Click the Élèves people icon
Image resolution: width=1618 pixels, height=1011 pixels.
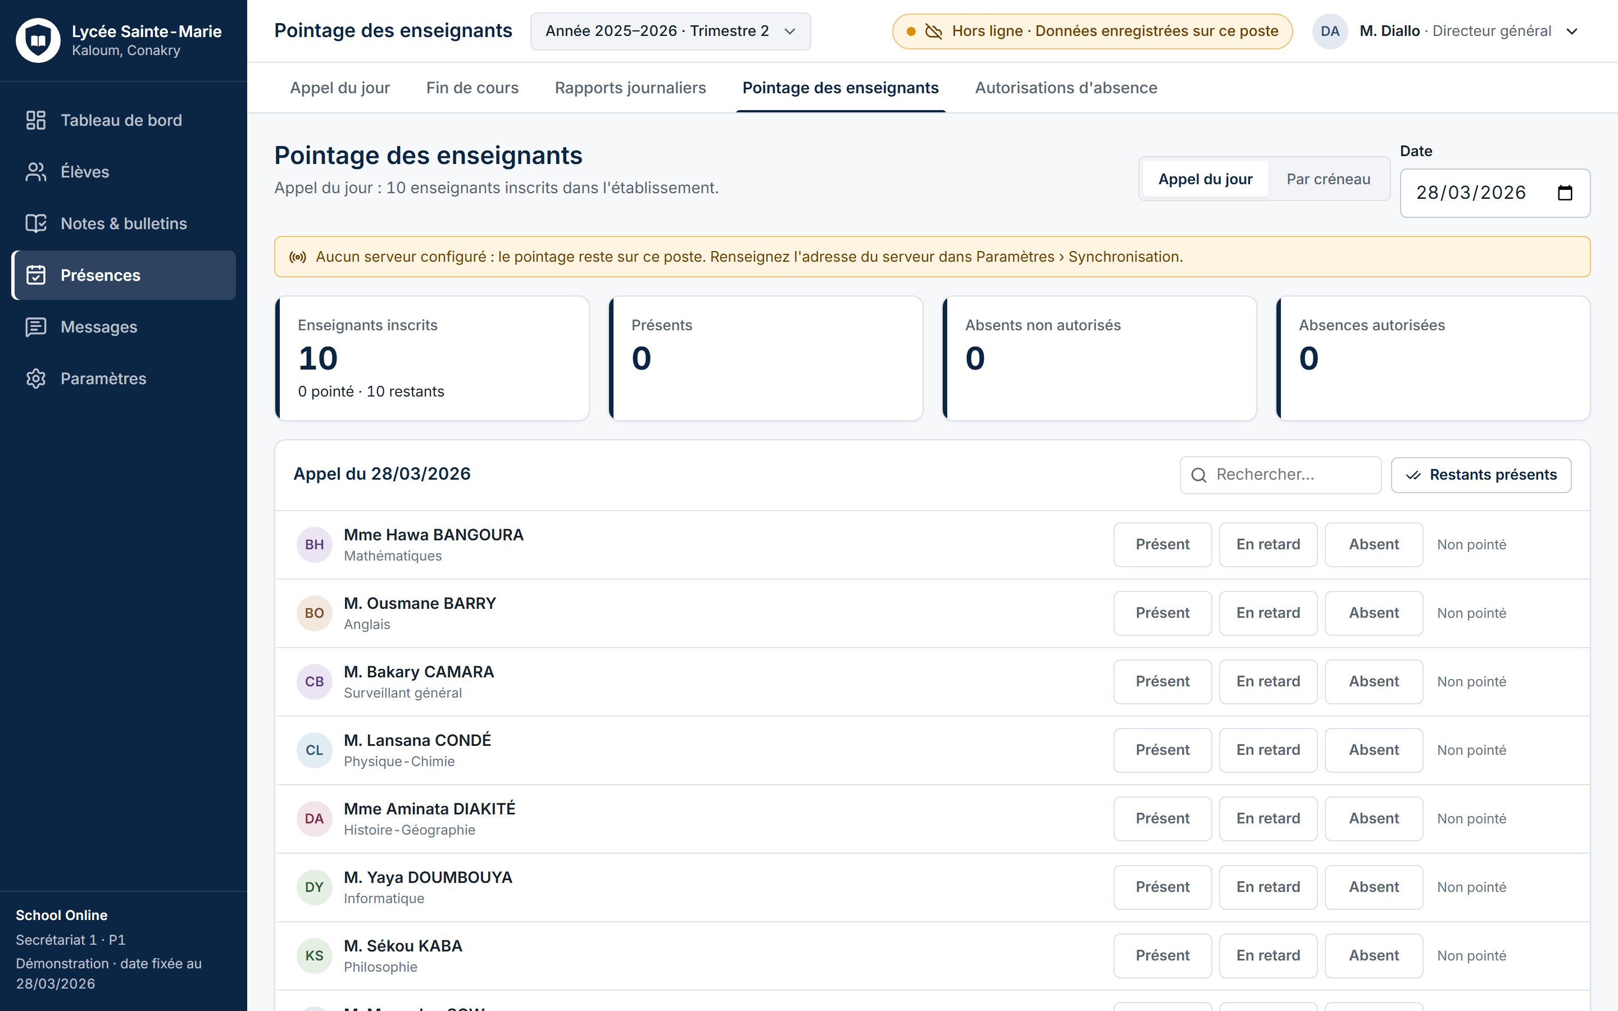(35, 172)
